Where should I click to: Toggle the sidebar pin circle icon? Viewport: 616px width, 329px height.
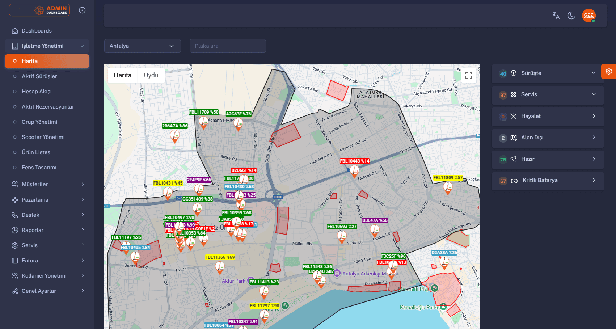[82, 10]
